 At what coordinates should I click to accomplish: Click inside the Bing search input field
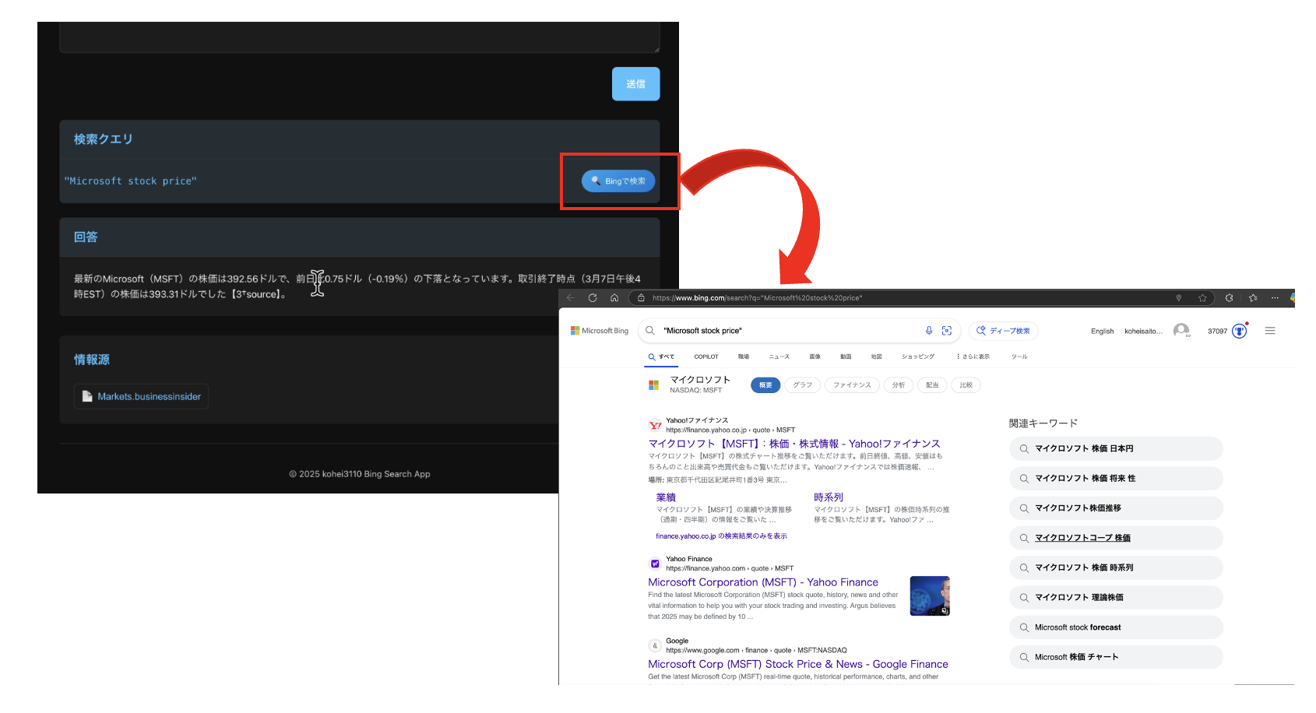click(x=779, y=330)
